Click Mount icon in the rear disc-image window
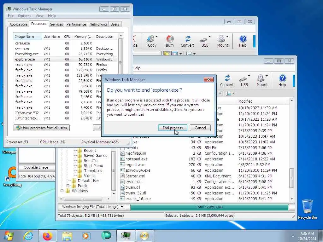This screenshot has height=242, width=323. (x=221, y=38)
